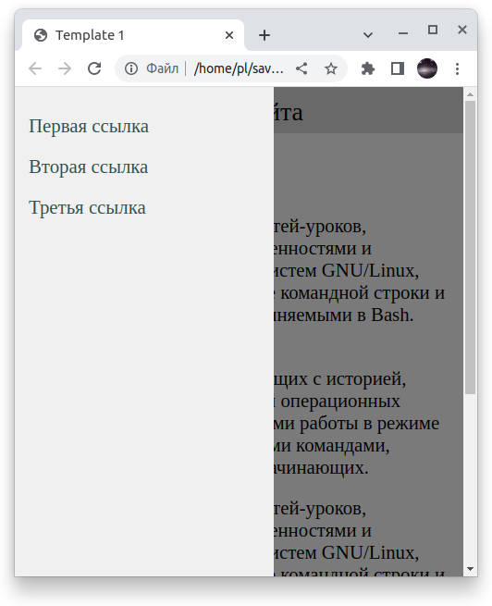The image size is (492, 606).
Task: Click the vertical scrollbar thumb
Action: pyautogui.click(x=470, y=247)
